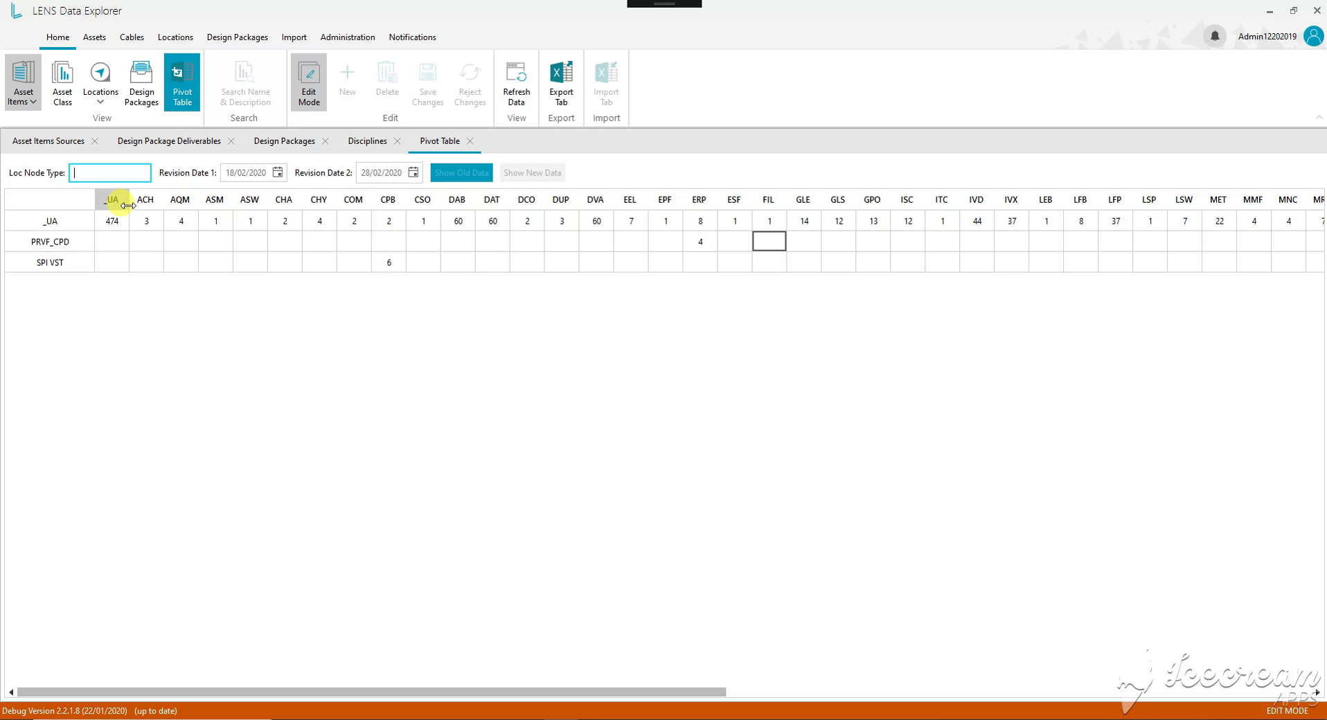
Task: Close the Design Package Deliverables tab
Action: [231, 141]
